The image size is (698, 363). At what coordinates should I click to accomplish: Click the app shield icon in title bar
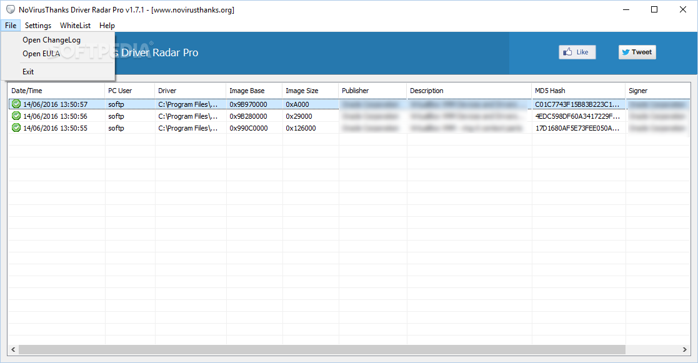(x=10, y=9)
